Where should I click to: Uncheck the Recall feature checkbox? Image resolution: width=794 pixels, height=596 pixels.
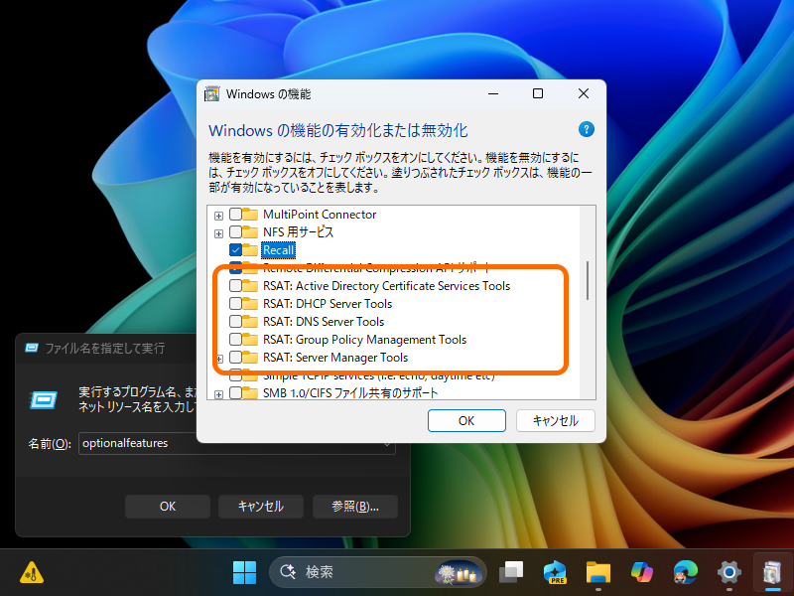[x=234, y=250]
